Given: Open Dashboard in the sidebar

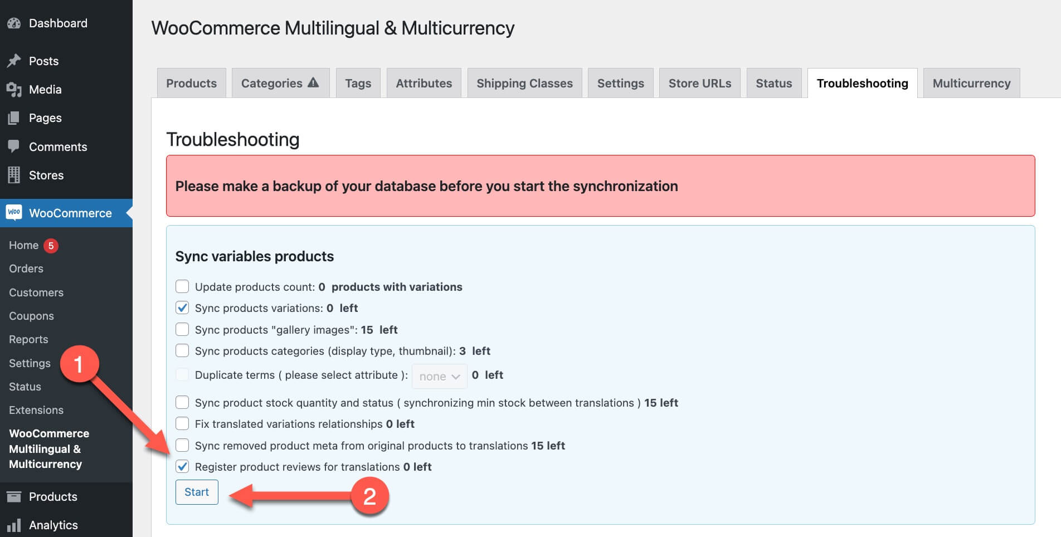Looking at the screenshot, I should click(66, 23).
